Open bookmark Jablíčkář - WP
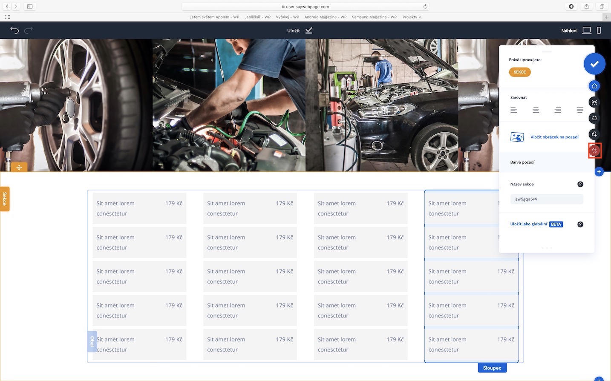This screenshot has width=611, height=381. [257, 17]
